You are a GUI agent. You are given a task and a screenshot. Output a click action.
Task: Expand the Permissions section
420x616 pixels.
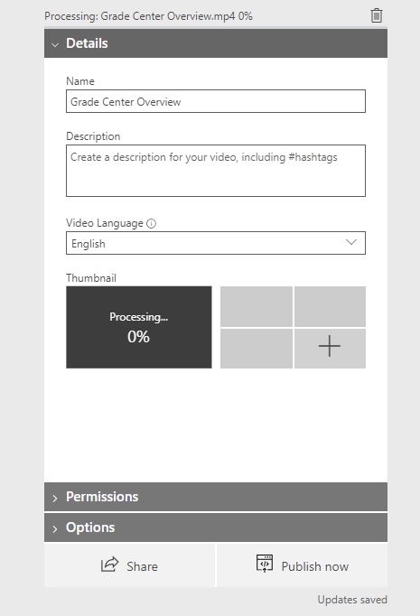216,497
